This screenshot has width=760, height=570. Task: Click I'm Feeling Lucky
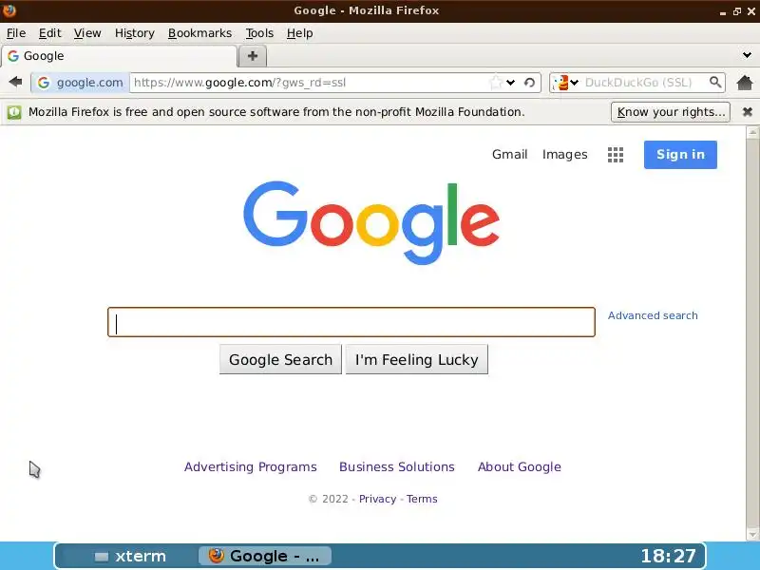(x=417, y=360)
